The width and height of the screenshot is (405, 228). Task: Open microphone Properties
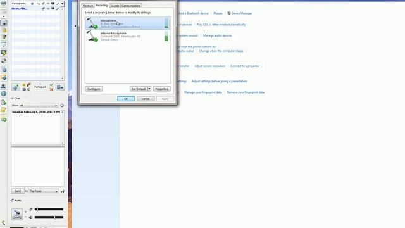coord(162,89)
